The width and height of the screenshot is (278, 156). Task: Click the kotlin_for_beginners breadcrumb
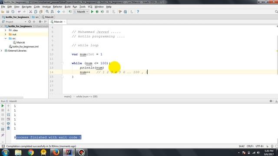point(16,17)
